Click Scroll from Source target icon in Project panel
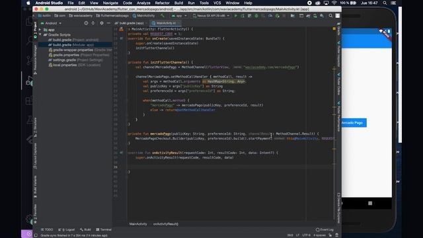 (86, 23)
